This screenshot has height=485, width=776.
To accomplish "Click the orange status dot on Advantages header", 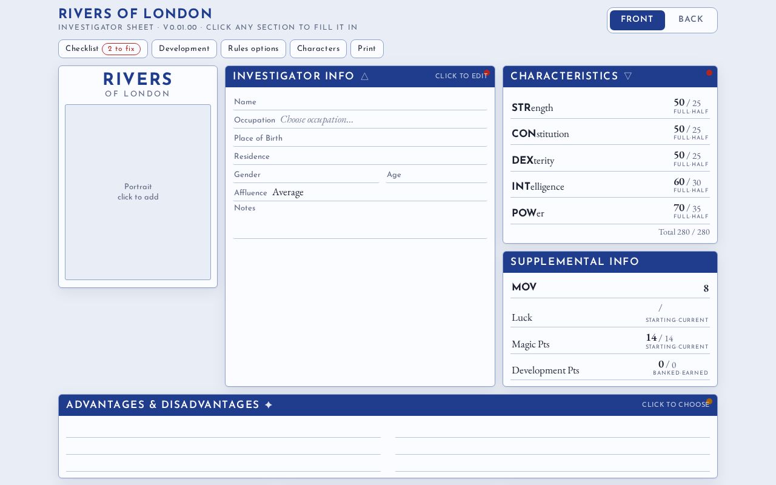I will tap(709, 401).
